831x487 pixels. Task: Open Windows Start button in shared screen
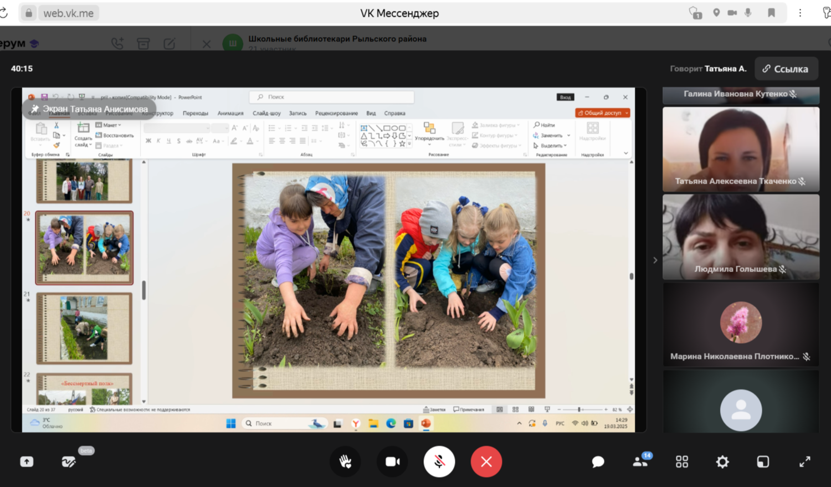coord(231,423)
